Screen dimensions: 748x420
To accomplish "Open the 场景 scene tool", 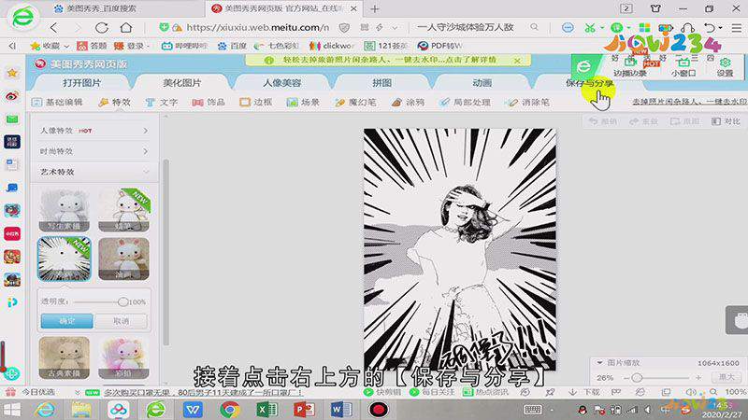I will (303, 103).
